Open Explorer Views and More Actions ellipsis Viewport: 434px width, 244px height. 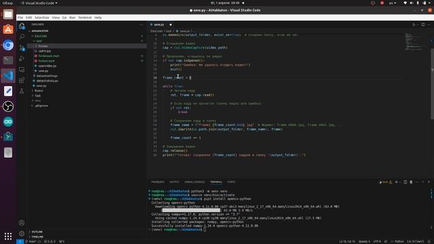tap(142, 24)
